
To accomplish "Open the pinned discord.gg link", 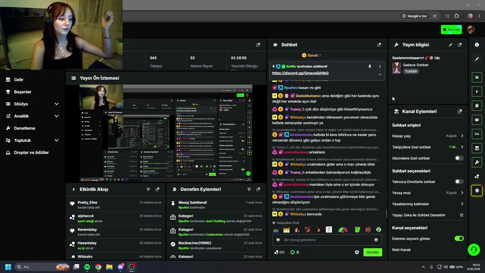I will (300, 73).
